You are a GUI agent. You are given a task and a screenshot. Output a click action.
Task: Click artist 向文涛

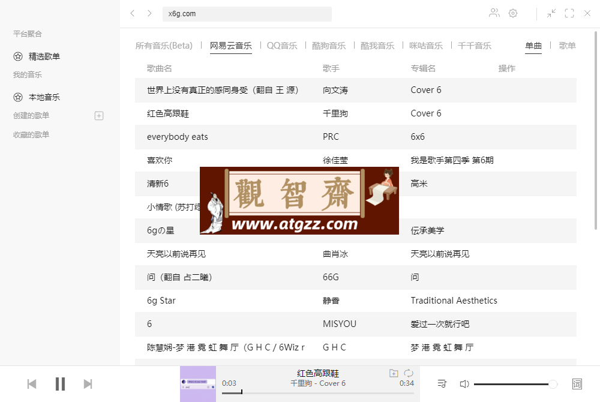(x=335, y=90)
